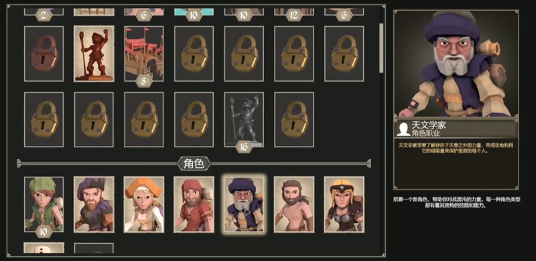Click the 天文学家 profile silhouette icon
The height and width of the screenshot is (261, 536).
coord(403,129)
